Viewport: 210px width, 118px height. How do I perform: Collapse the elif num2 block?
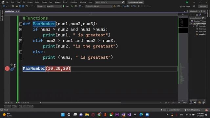(21, 41)
